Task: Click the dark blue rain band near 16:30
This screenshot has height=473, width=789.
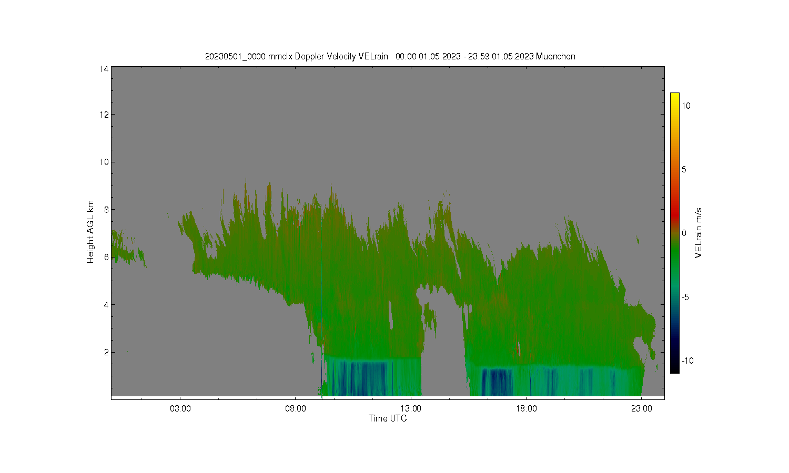Action: [x=497, y=382]
